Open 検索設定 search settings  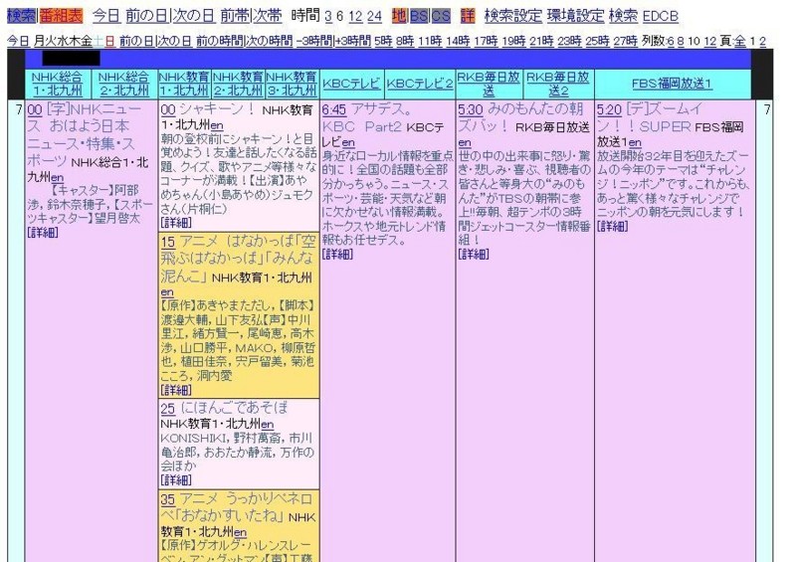513,16
